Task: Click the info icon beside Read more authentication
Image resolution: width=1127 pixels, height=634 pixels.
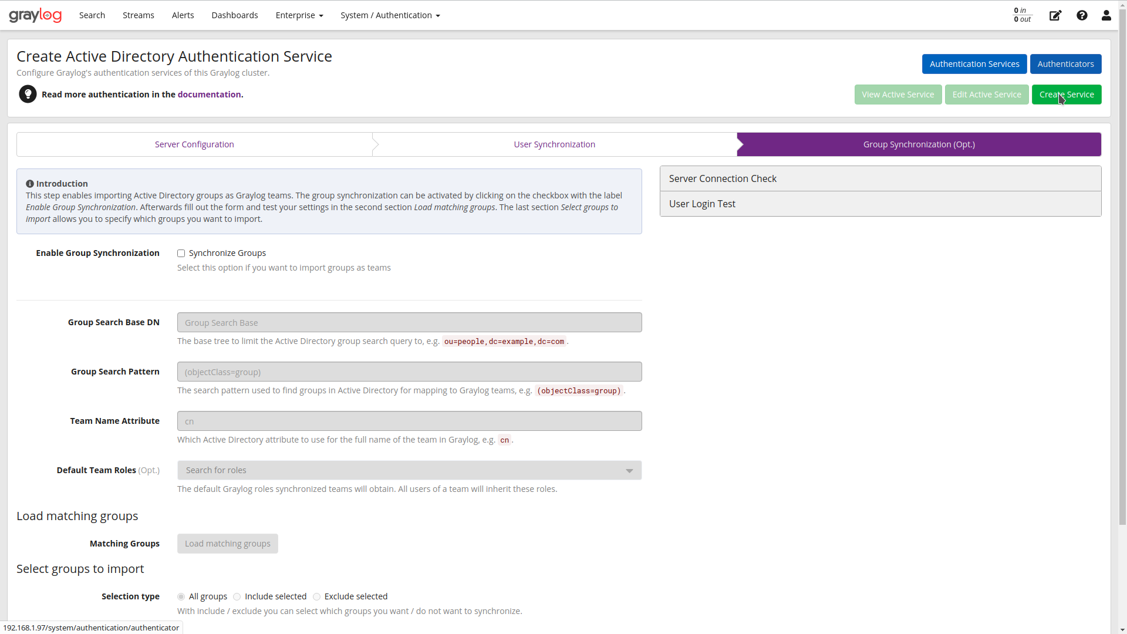Action: [28, 94]
